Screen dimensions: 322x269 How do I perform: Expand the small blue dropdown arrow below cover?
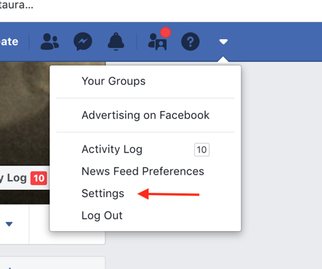point(9,224)
